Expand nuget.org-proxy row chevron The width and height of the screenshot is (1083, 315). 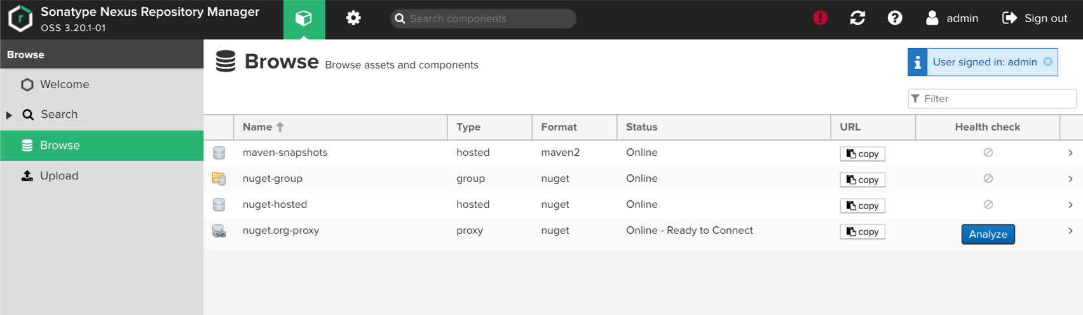click(x=1071, y=231)
